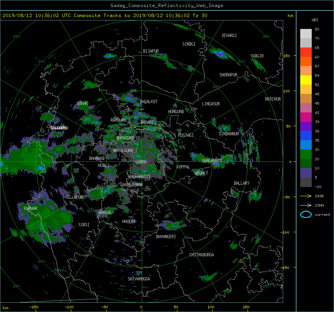Click the YELLAPUR city label
This screenshot has width=334, height=312.
pyautogui.click(x=74, y=197)
